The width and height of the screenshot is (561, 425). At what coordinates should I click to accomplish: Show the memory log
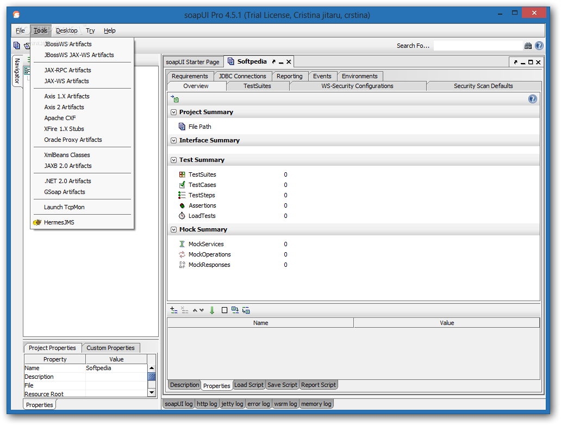point(316,404)
